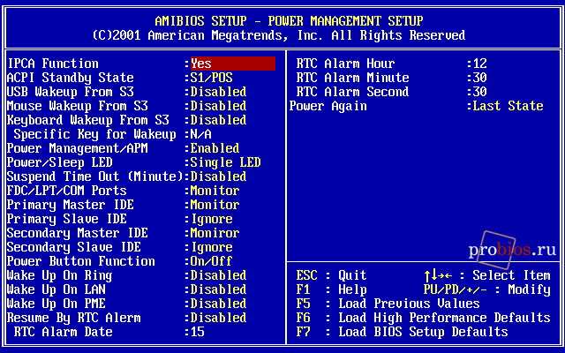Select Power Management/APM Enabled value
565x353 pixels.
tap(215, 148)
